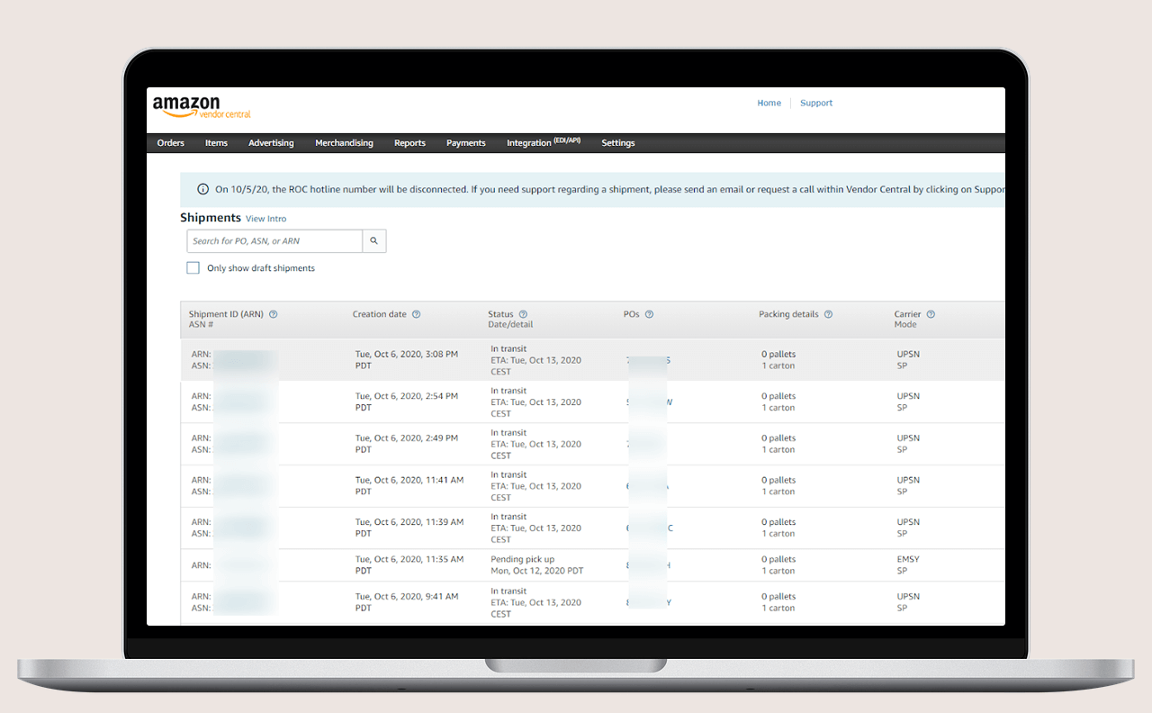
Task: Click help icon next to Packing details
Action: (828, 314)
